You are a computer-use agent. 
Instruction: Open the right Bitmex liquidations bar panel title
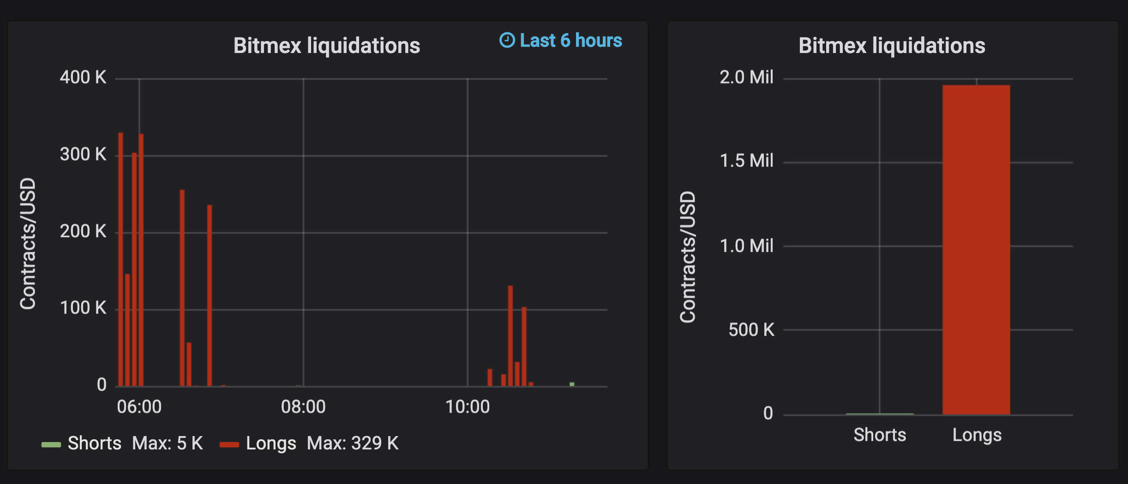(892, 46)
